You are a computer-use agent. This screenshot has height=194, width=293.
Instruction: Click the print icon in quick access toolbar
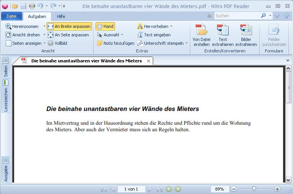[32, 6]
